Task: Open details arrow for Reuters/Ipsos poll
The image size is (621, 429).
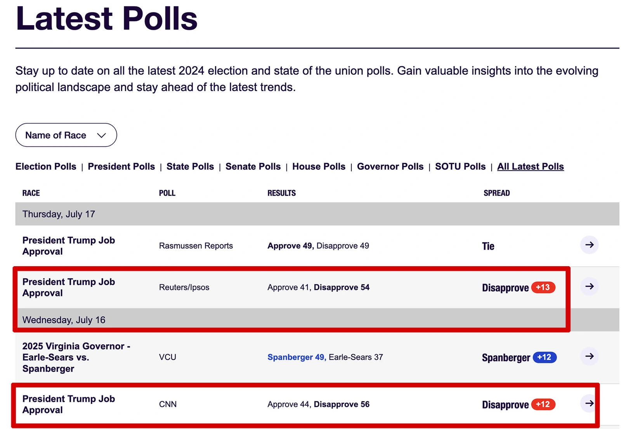Action: [589, 287]
